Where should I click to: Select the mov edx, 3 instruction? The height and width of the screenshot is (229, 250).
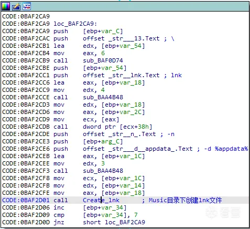tap(79, 163)
